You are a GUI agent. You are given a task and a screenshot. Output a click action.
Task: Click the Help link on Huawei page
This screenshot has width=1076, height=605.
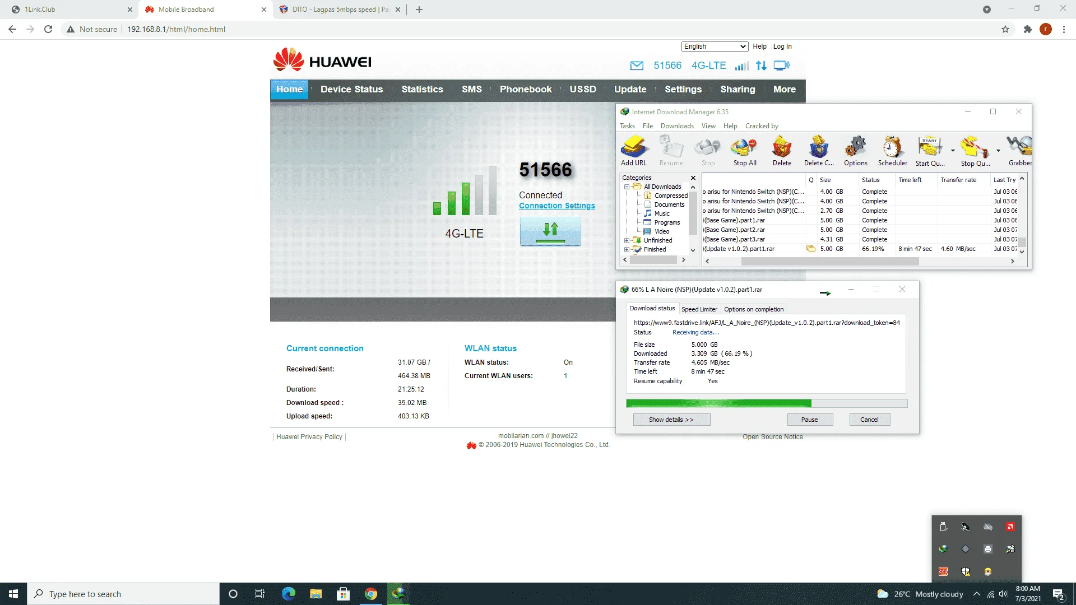pos(759,46)
